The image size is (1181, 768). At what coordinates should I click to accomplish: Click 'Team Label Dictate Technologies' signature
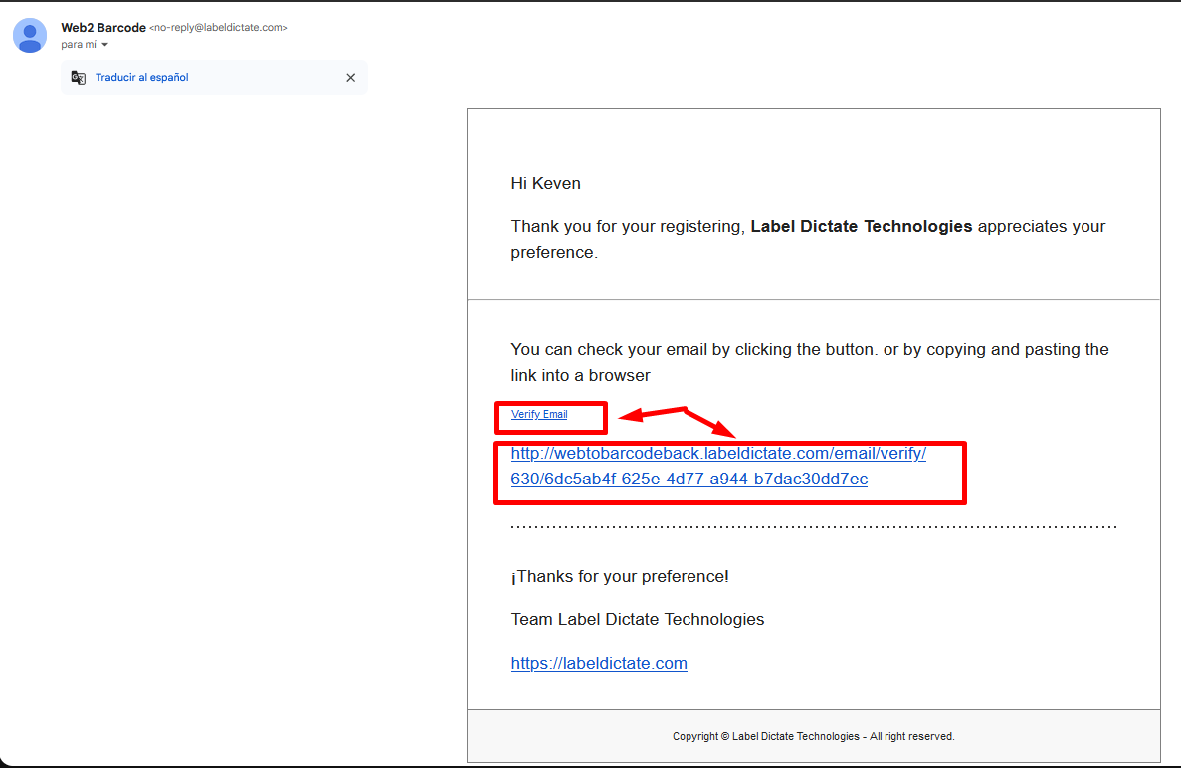click(637, 619)
